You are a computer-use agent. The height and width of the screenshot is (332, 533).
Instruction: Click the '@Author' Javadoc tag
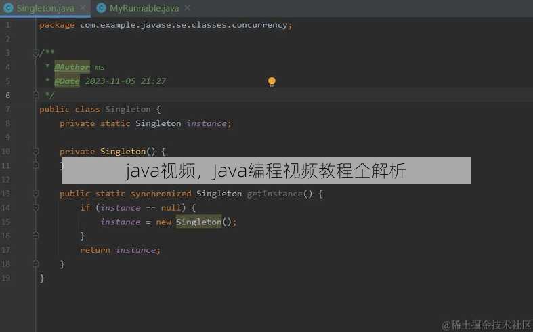coord(72,67)
